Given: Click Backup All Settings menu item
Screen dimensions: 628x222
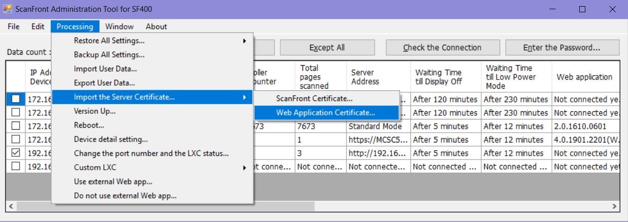Looking at the screenshot, I should pos(109,55).
